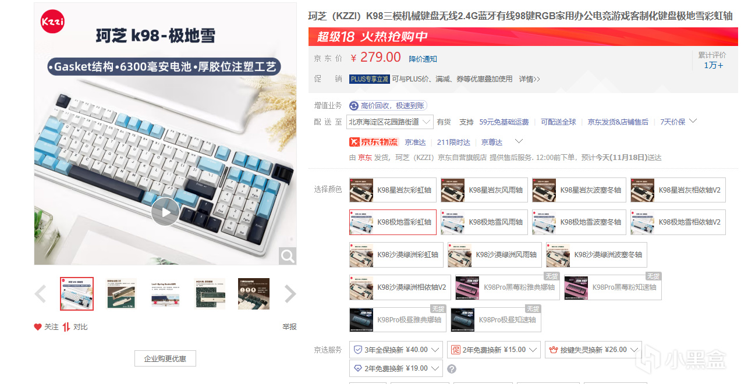Click 详情>> promotion details link
This screenshot has height=384, width=748.
(x=530, y=79)
